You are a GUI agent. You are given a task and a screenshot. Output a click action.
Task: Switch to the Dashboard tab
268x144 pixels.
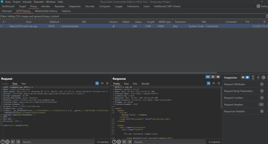8,6
